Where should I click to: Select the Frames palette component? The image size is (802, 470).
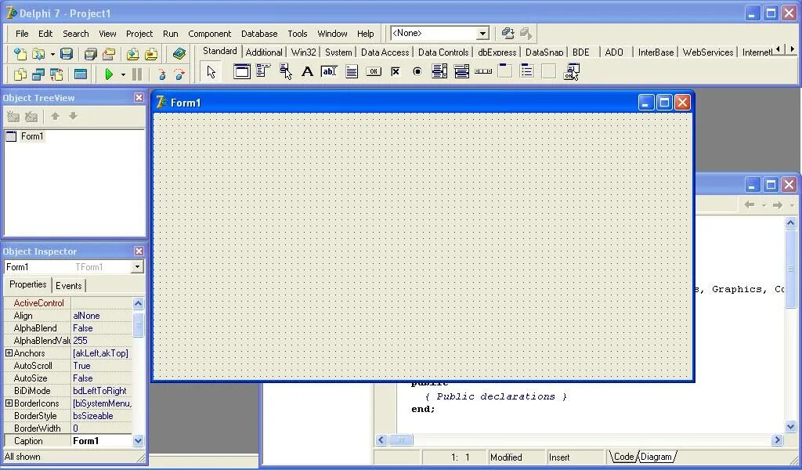[241, 71]
